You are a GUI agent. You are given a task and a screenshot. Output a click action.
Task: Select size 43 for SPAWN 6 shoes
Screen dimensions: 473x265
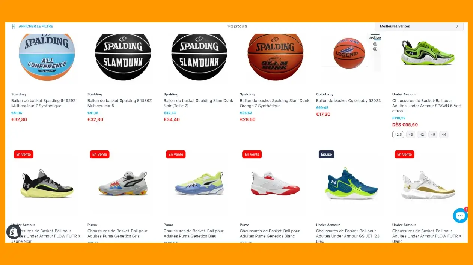pos(411,135)
